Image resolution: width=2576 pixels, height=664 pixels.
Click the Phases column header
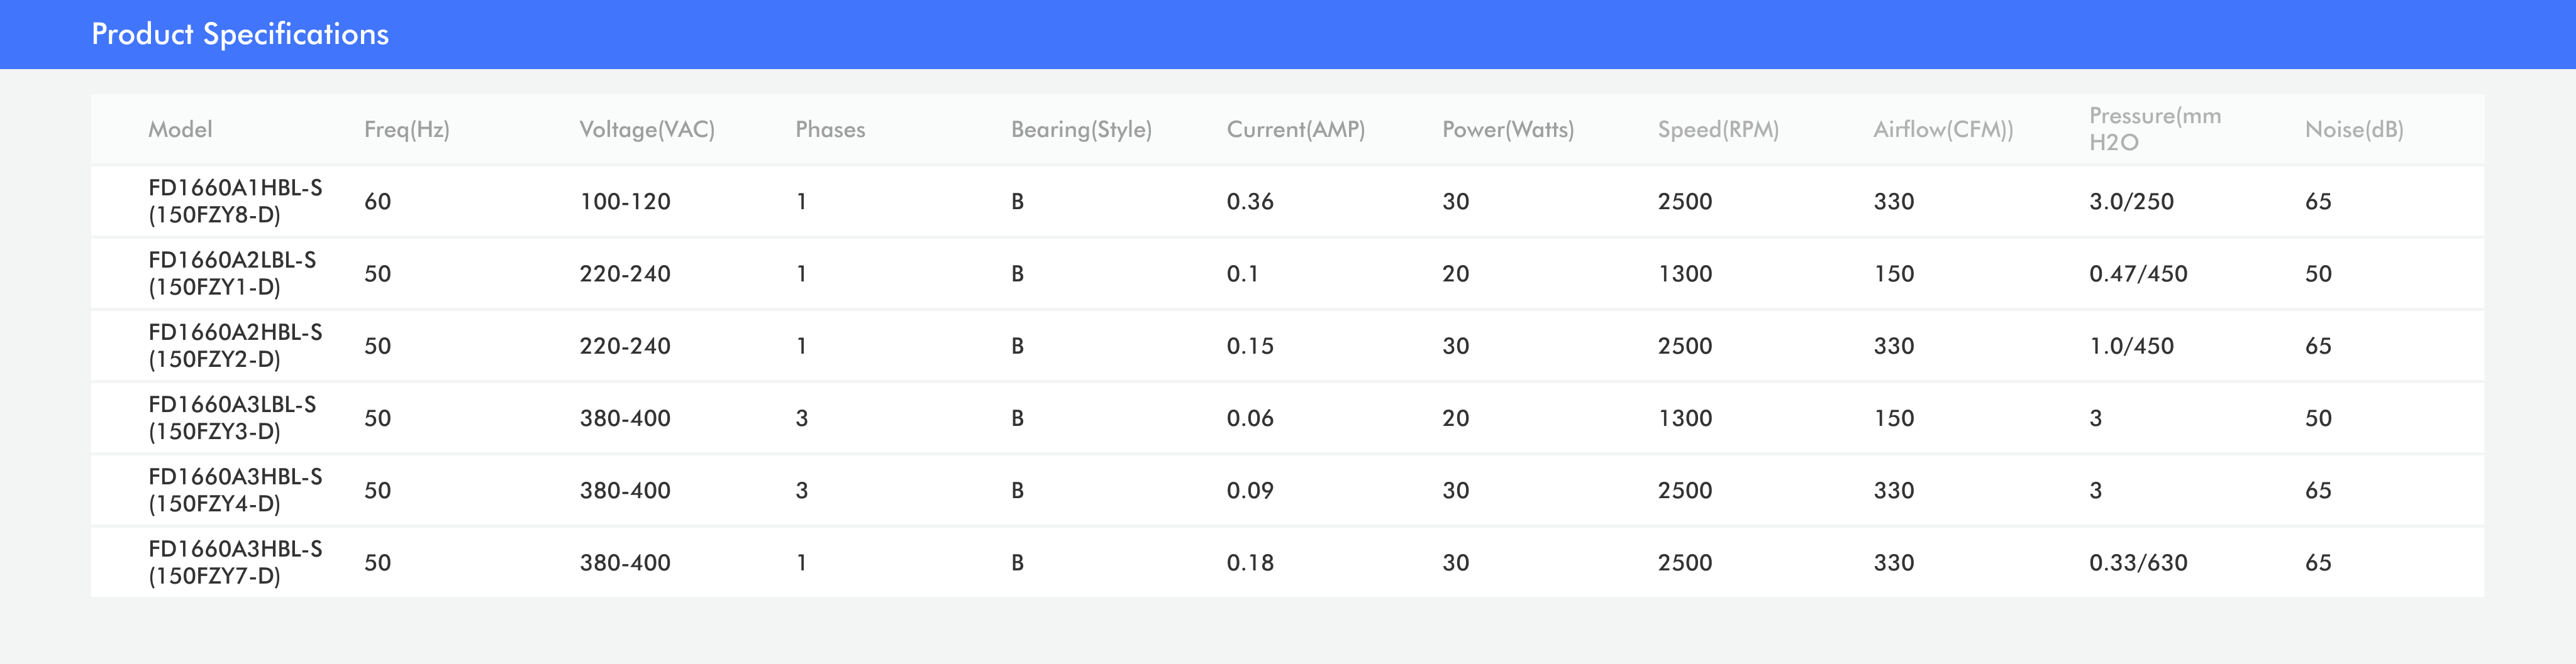[x=830, y=130]
